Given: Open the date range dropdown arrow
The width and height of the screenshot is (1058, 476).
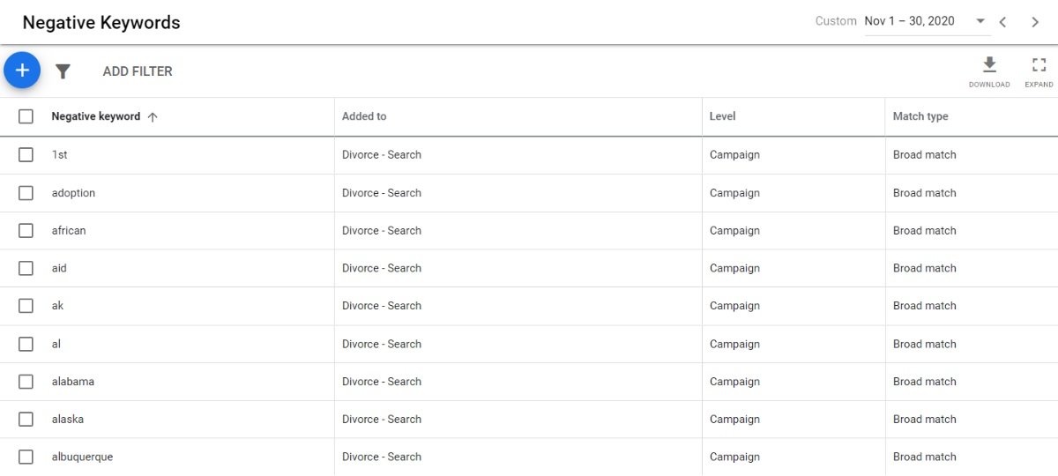Looking at the screenshot, I should pyautogui.click(x=980, y=21).
